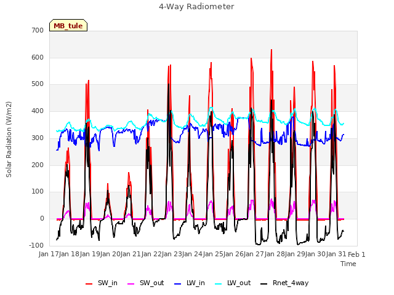Click the -100 y-axis tick label
This screenshot has width=394, height=295.
(36, 245)
